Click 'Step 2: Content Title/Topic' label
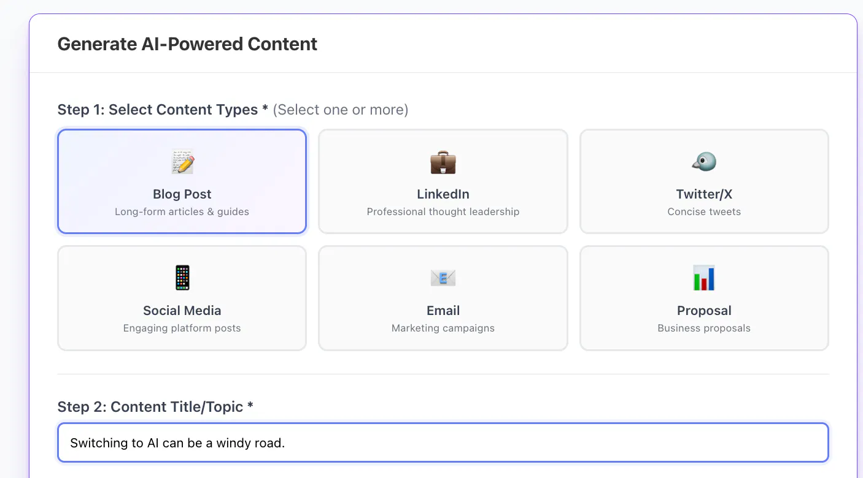Image resolution: width=863 pixels, height=478 pixels. [x=155, y=407]
